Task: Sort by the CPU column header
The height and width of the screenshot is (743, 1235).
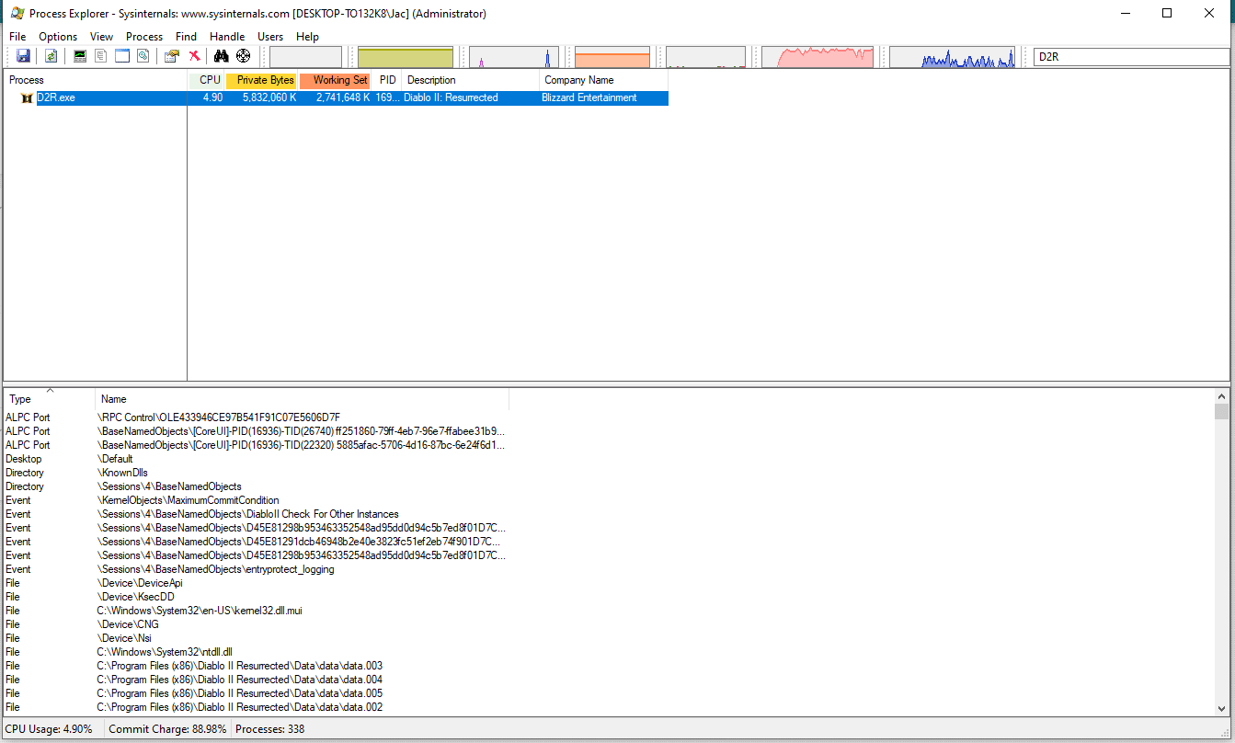Action: coord(206,80)
